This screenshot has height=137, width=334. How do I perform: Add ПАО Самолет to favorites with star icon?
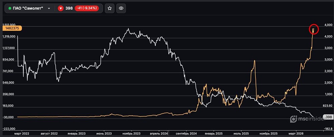110,8
